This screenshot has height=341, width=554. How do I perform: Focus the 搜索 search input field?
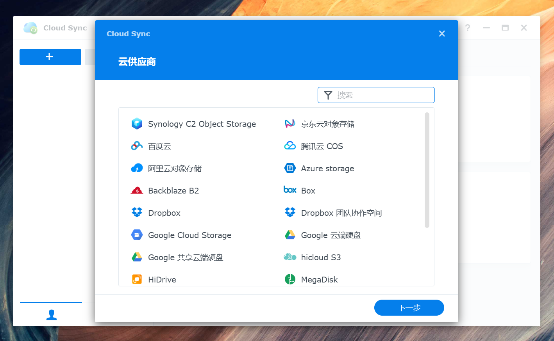376,95
